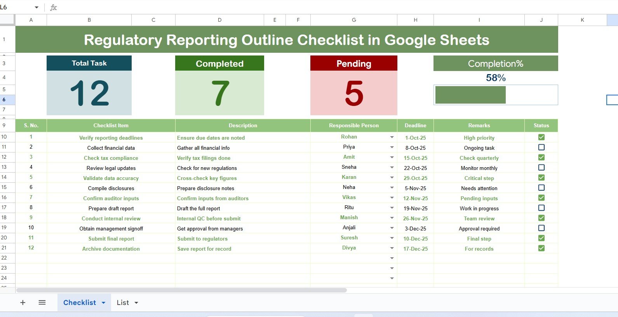Open the List tab options arrow

point(136,303)
